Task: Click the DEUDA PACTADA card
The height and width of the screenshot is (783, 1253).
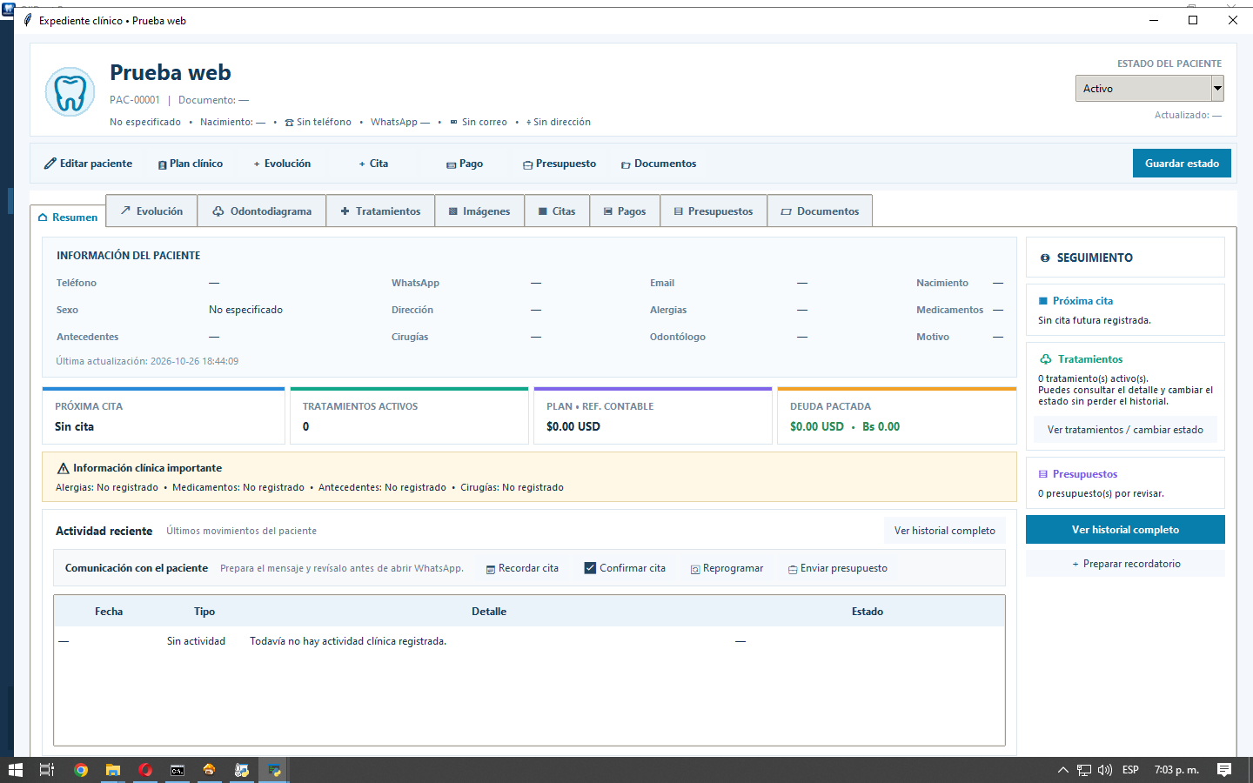Action: coord(896,416)
